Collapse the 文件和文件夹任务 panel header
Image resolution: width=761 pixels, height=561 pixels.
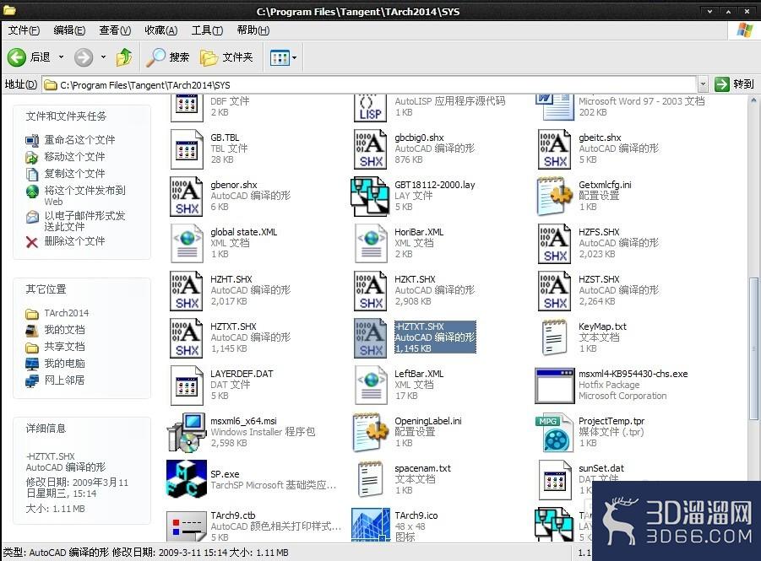(x=82, y=116)
